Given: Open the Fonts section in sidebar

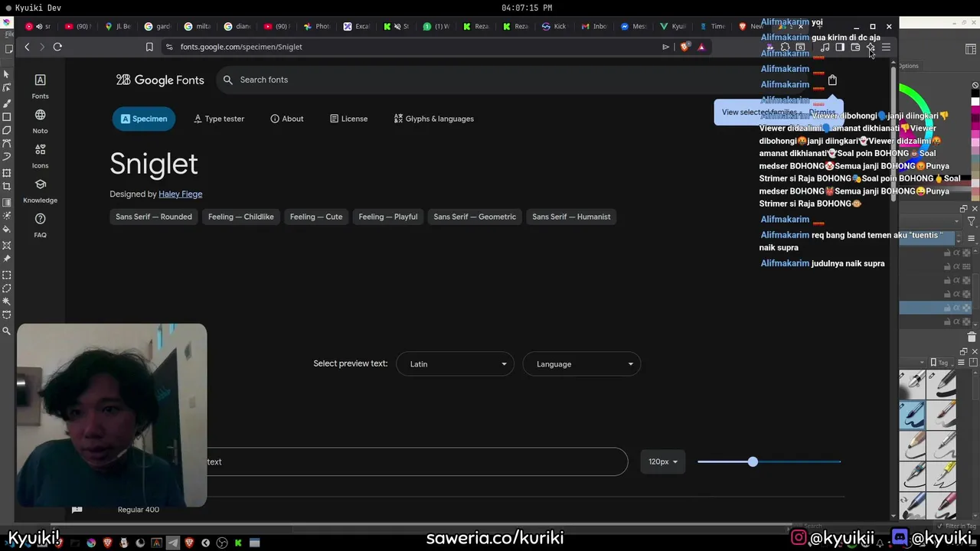Looking at the screenshot, I should click(x=40, y=86).
